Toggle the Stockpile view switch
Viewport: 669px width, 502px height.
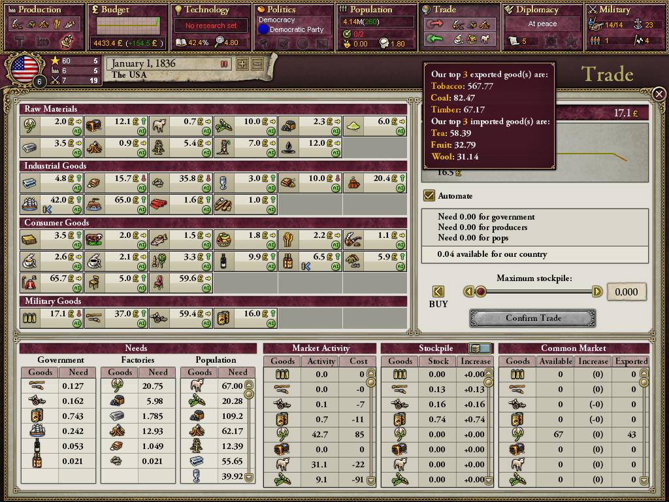point(480,348)
